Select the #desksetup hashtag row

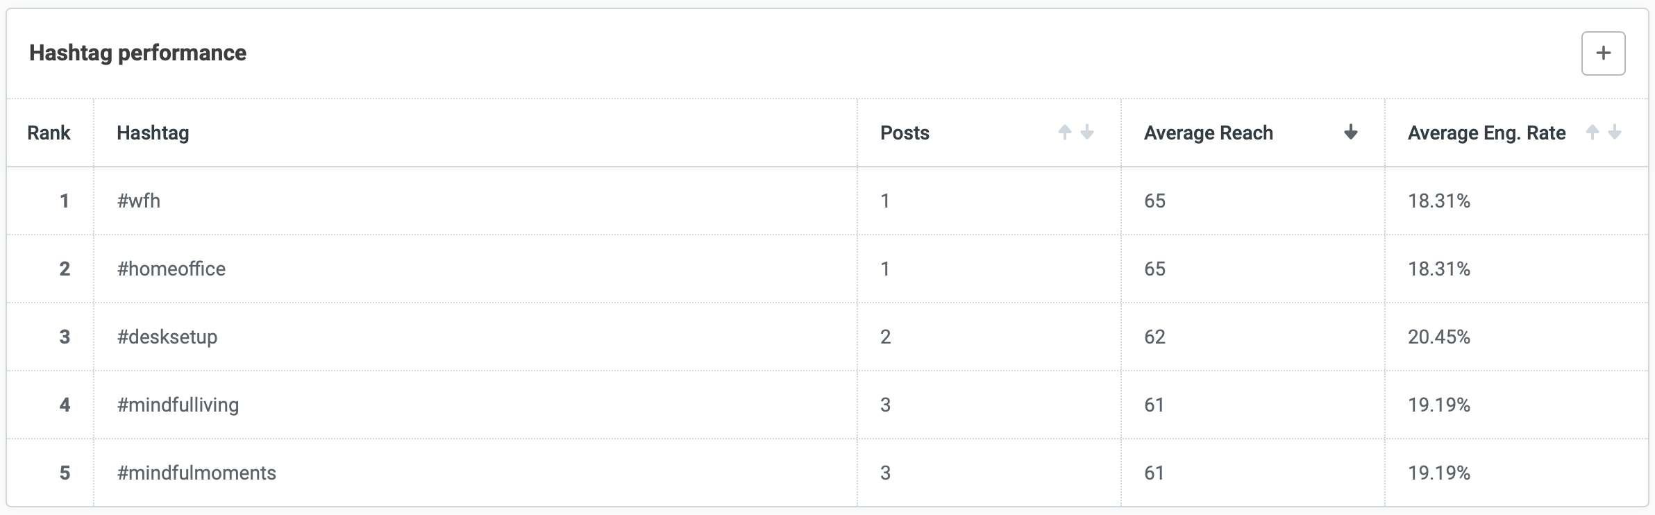pos(168,337)
